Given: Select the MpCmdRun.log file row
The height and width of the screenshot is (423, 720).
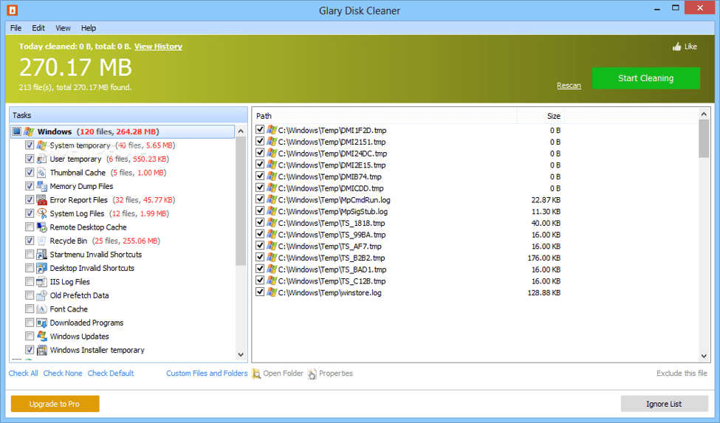Looking at the screenshot, I should pyautogui.click(x=334, y=200).
